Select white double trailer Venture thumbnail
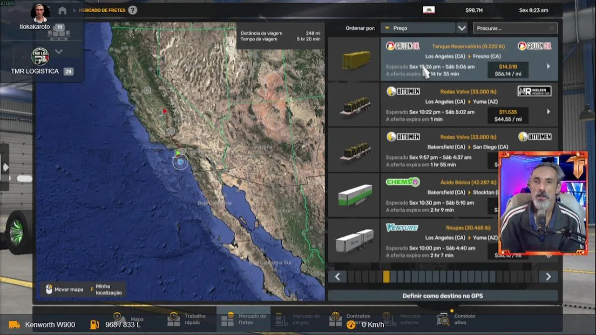This screenshot has width=596, height=335. point(355,241)
